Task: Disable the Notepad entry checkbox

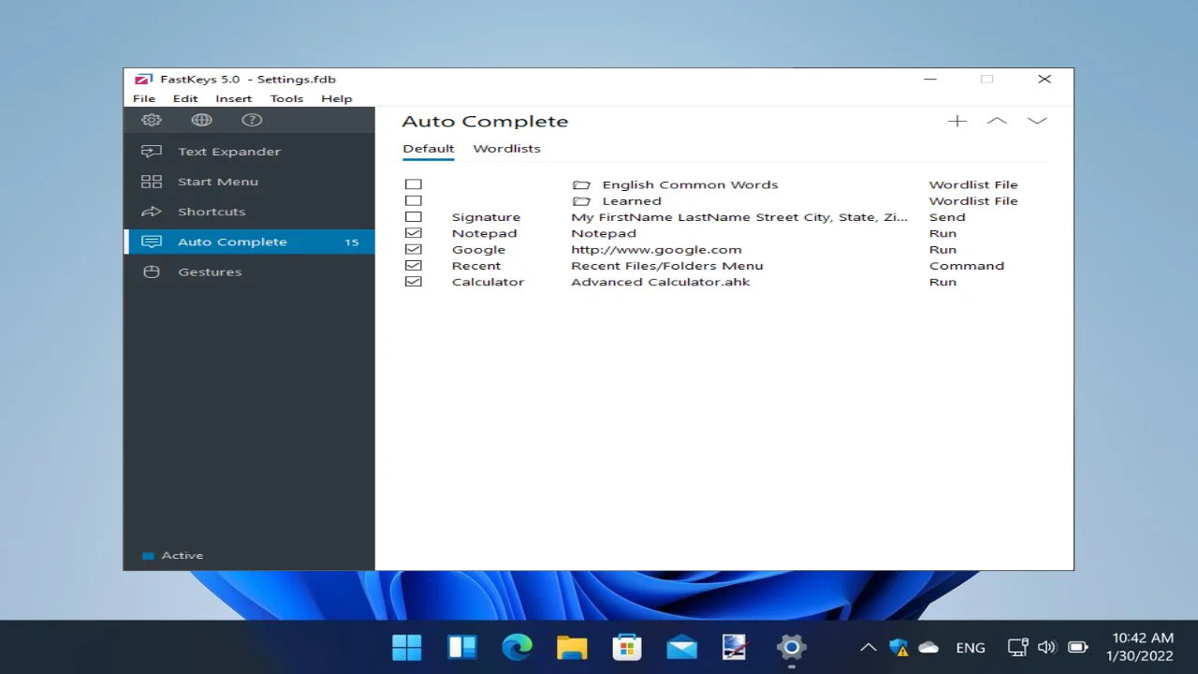Action: coord(414,233)
